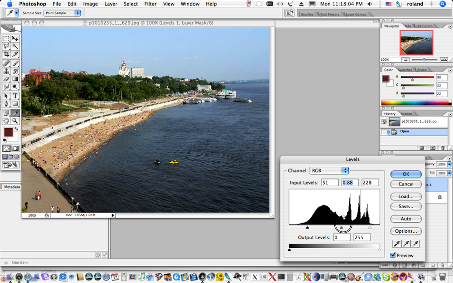The height and width of the screenshot is (283, 453).
Task: Switch to Quick Mask mode
Action: pyautogui.click(x=16, y=149)
